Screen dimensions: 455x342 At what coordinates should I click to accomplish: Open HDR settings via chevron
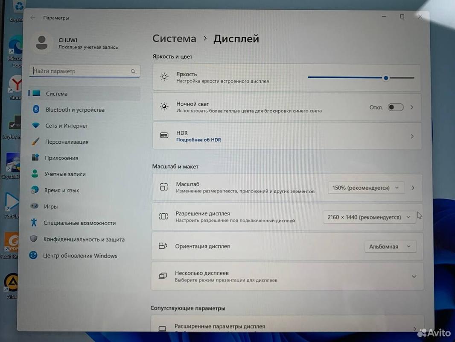coord(412,136)
